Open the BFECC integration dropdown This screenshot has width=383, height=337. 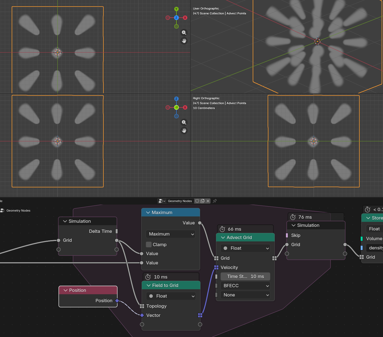[x=245, y=286]
